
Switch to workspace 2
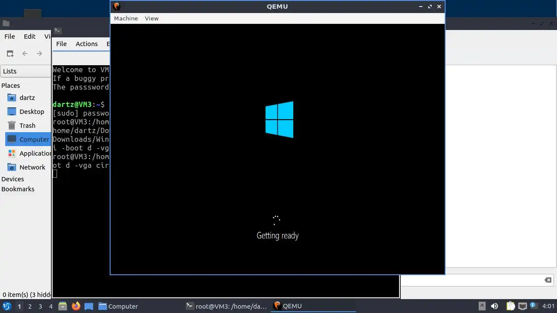pyautogui.click(x=30, y=306)
